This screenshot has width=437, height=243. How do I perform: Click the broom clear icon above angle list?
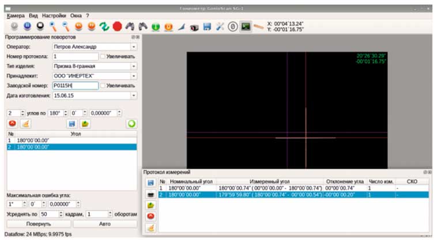click(x=25, y=123)
